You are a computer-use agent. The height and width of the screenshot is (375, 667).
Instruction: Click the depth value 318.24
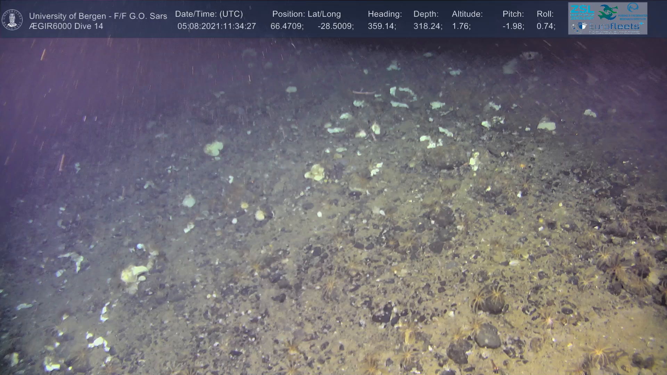tap(428, 26)
